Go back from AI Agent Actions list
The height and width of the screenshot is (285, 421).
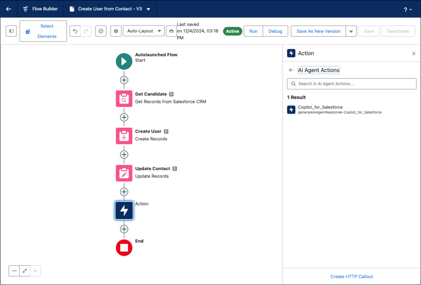[x=291, y=70]
